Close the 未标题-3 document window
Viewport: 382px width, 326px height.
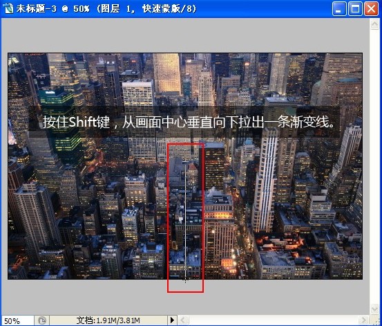pyautogui.click(x=371, y=9)
